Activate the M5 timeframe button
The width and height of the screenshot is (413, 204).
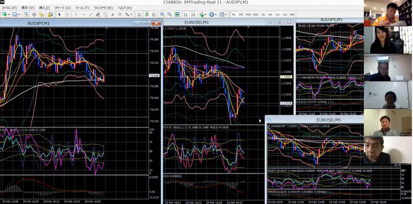tap(241, 14)
